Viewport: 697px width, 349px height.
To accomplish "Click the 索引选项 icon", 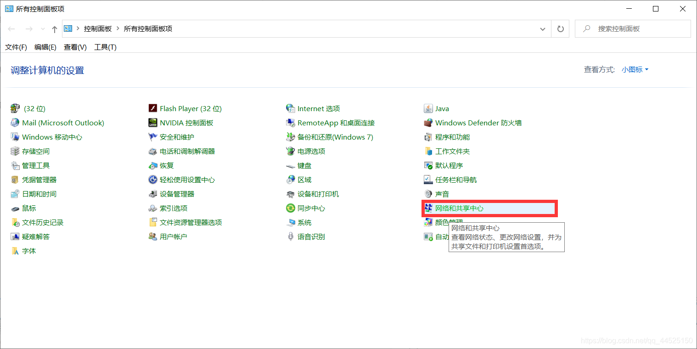I will point(153,208).
